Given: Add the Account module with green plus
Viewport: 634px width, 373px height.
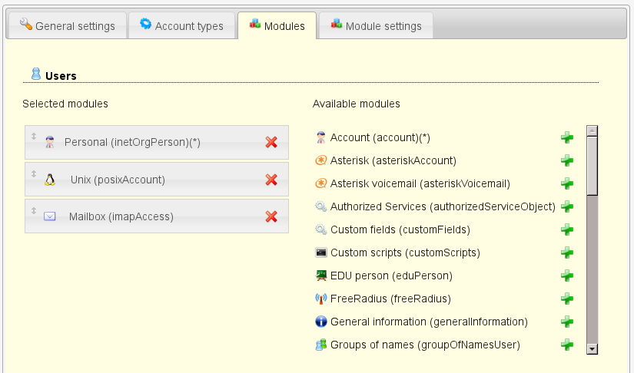Looking at the screenshot, I should click(x=567, y=137).
